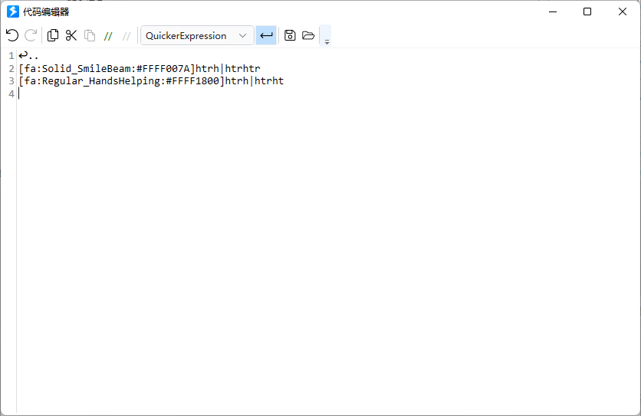Place cursor on empty line 4
The height and width of the screenshot is (416, 641).
point(327,93)
